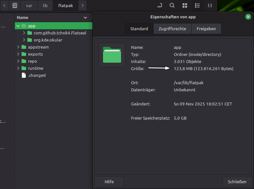Screen dimensions: 254x189
Task: Click the contents value 3.031 Objekte
Action: [x=187, y=61]
